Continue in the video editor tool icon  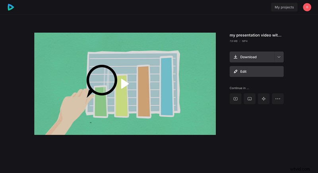point(236,99)
